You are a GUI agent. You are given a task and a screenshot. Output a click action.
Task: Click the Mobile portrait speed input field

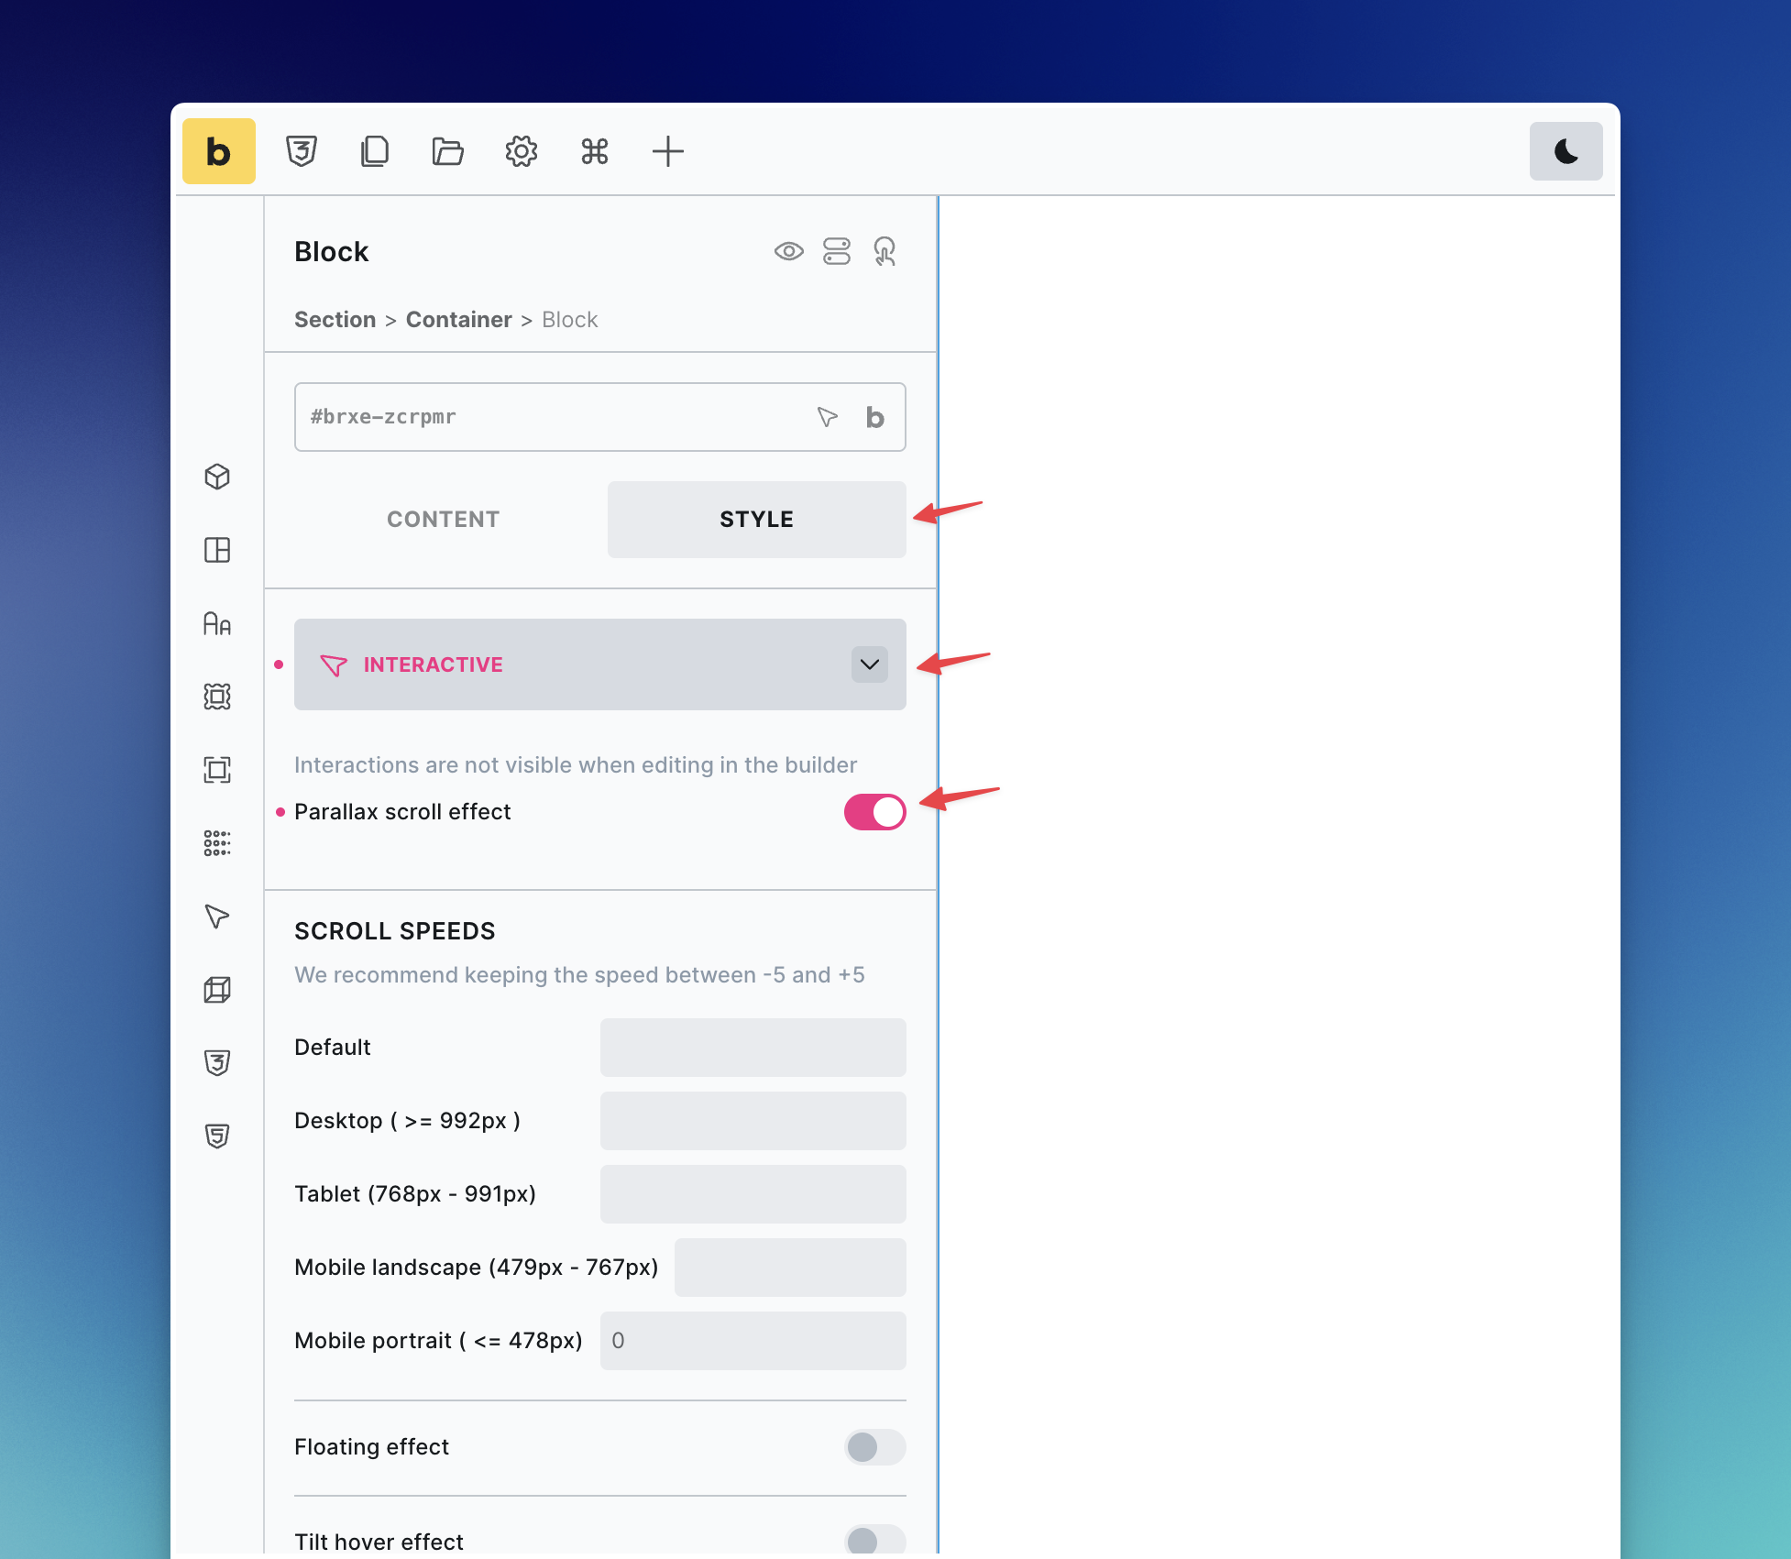tap(753, 1341)
